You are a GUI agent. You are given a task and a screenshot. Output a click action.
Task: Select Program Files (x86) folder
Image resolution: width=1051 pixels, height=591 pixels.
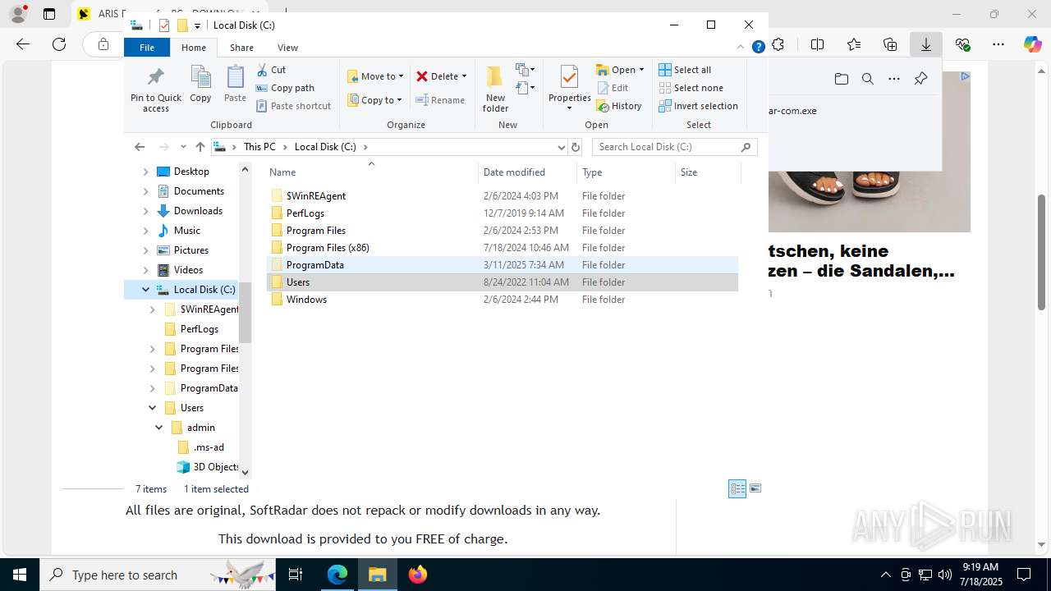503,248
